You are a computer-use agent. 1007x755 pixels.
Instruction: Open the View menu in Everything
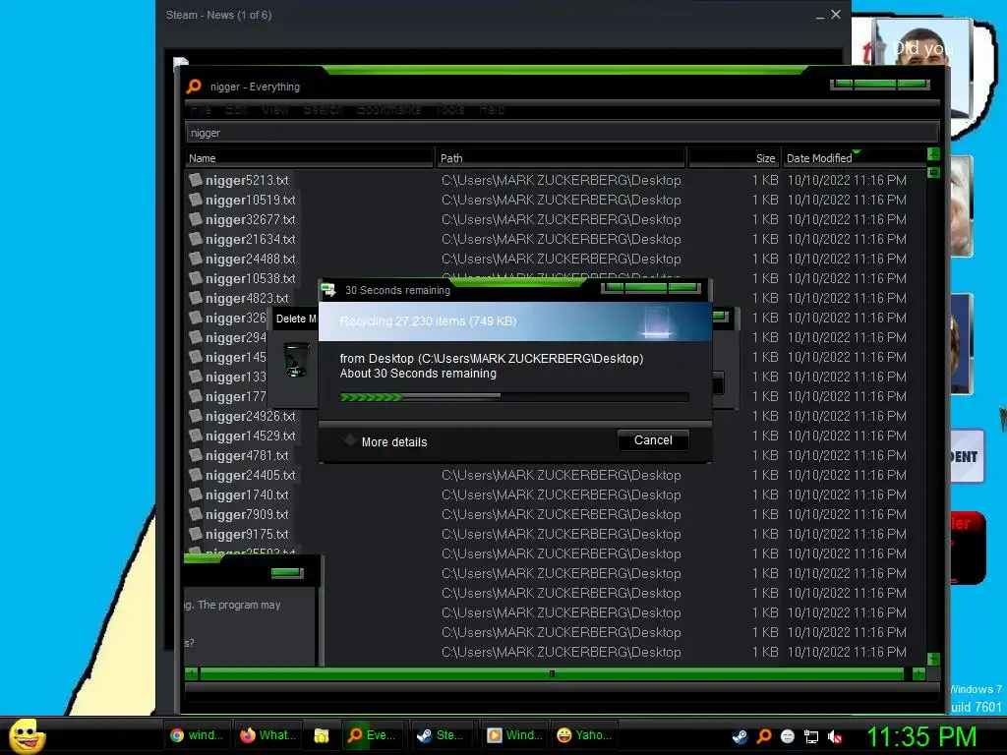275,110
